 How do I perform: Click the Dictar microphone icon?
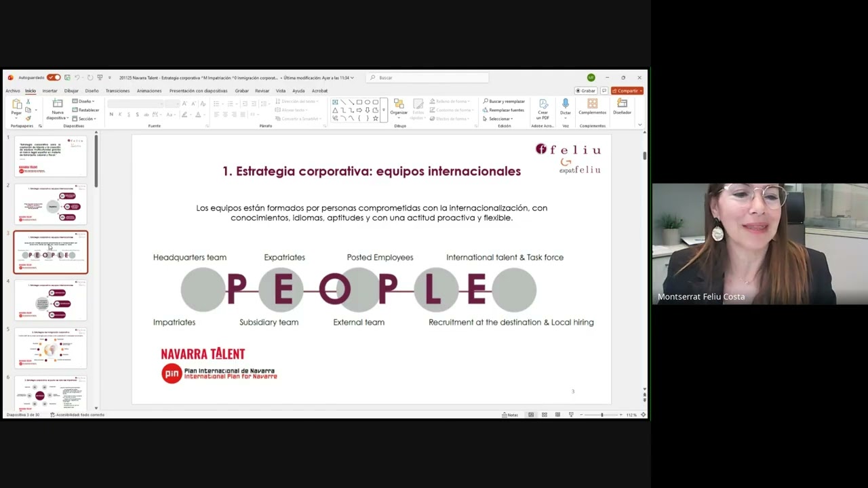click(566, 104)
